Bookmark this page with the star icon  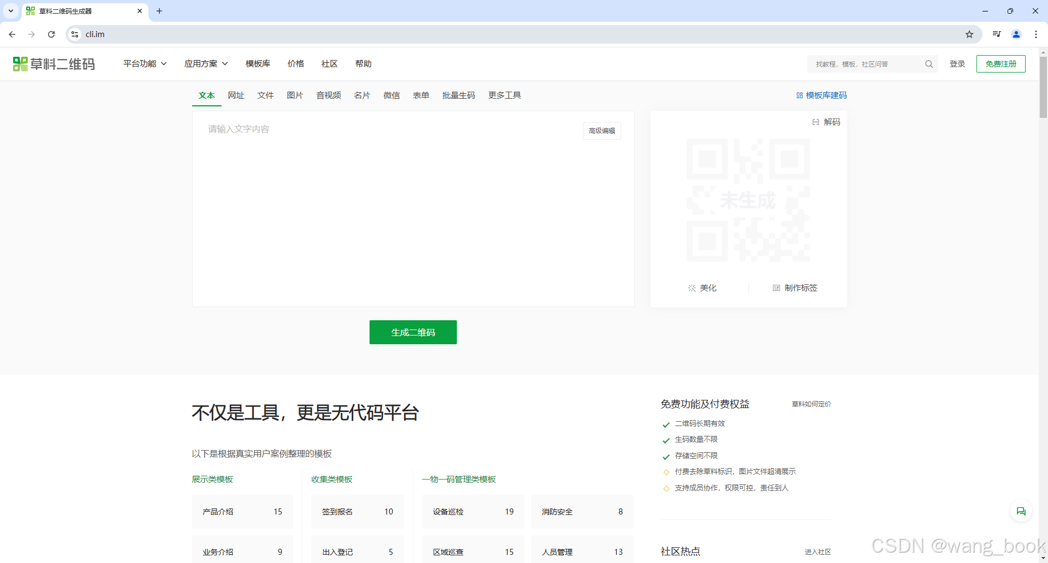pyautogui.click(x=969, y=34)
